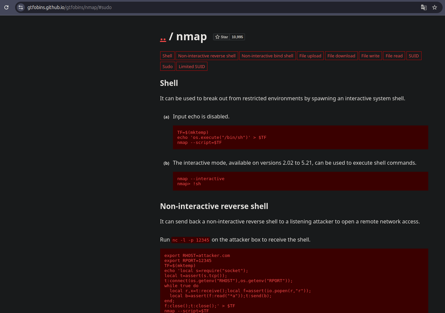The height and width of the screenshot is (313, 445).
Task: Open the 10,995 stargazers count
Action: coord(237,37)
